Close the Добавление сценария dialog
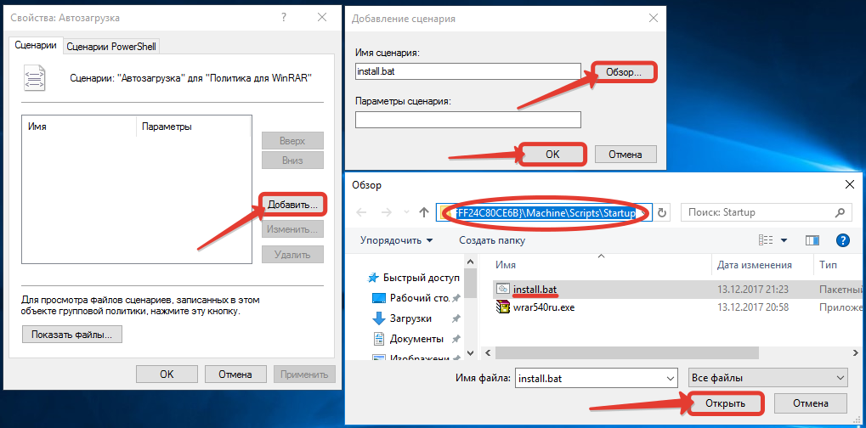Viewport: 866px width, 428px height. [x=654, y=18]
